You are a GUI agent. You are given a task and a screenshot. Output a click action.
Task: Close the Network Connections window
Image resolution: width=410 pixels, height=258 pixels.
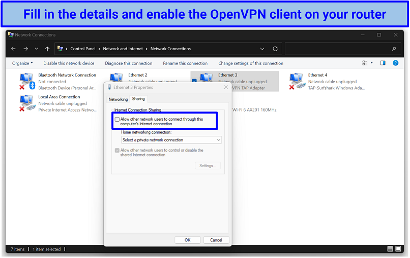point(396,34)
